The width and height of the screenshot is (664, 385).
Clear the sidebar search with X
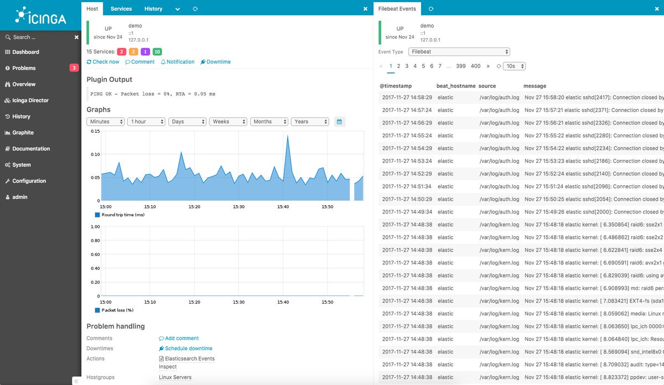coord(76,37)
